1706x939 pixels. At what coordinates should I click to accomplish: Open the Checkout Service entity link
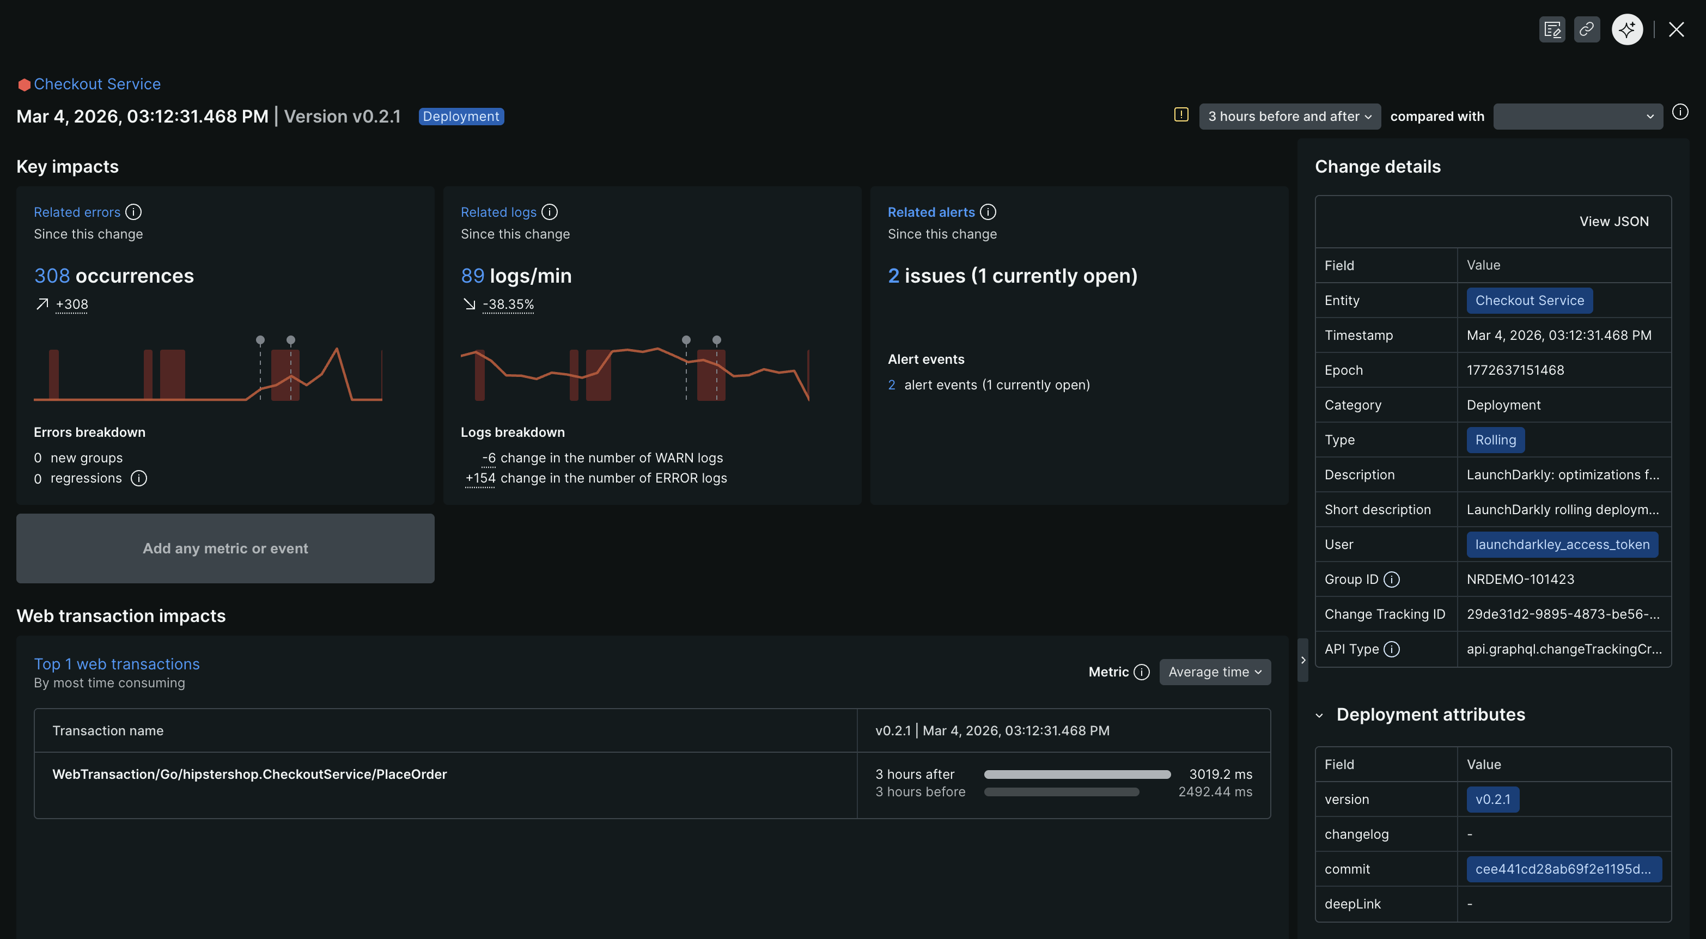97,84
